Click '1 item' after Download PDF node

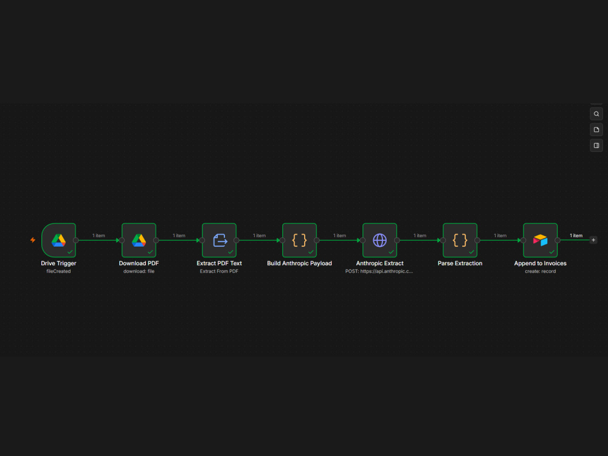click(179, 235)
